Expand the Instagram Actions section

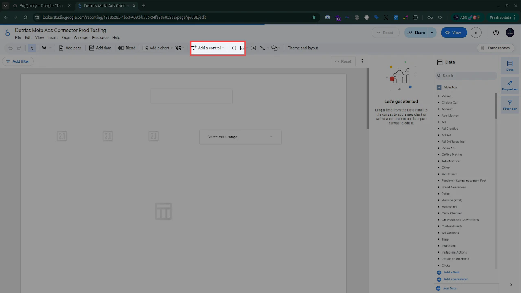[454, 252]
